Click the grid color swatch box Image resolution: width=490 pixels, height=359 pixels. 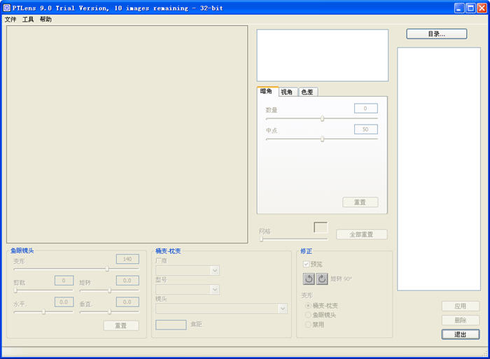pos(321,227)
